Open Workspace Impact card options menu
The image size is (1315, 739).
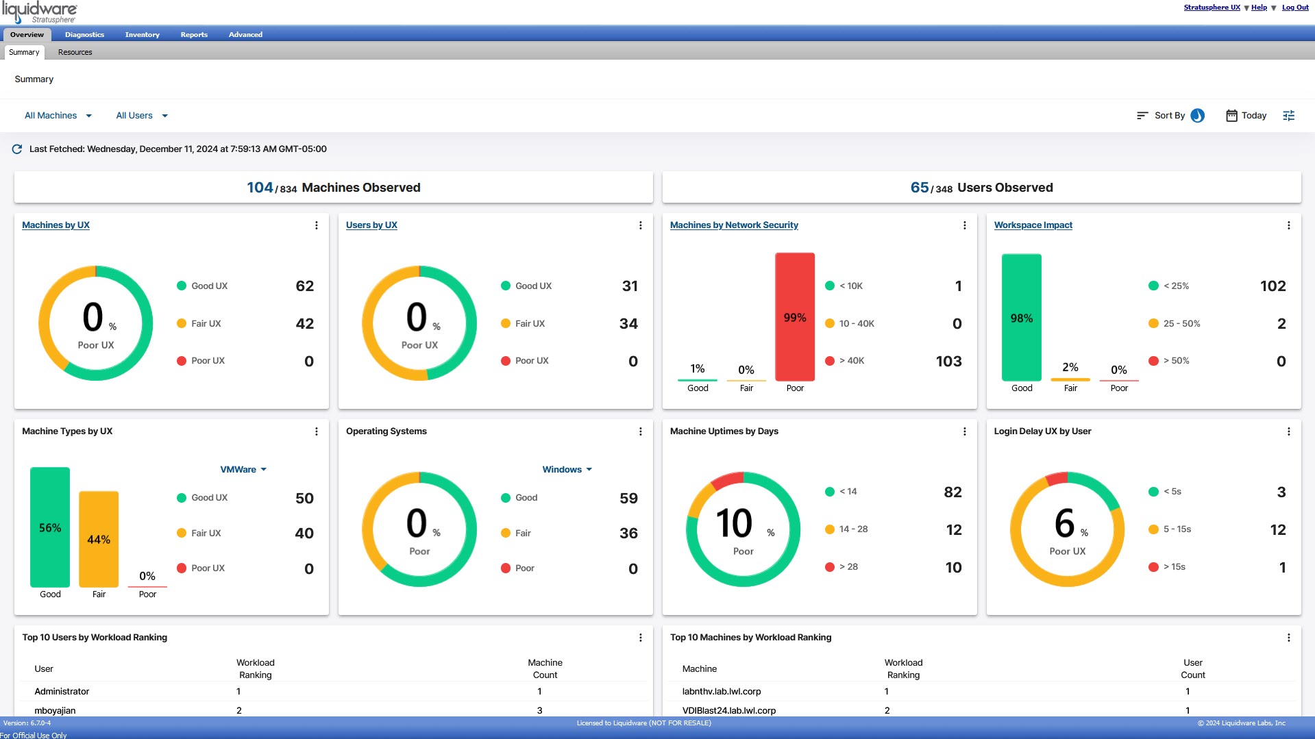[x=1288, y=225]
